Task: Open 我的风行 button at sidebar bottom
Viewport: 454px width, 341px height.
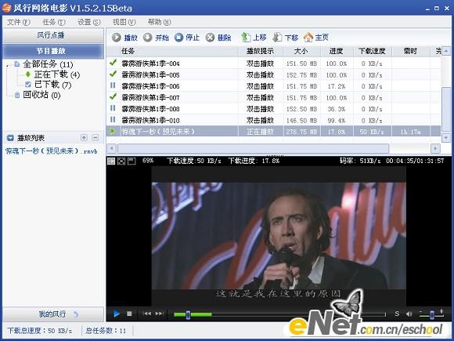Action: (53, 314)
